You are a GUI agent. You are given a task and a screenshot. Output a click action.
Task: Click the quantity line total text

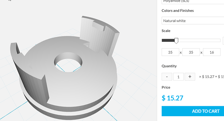211,77
